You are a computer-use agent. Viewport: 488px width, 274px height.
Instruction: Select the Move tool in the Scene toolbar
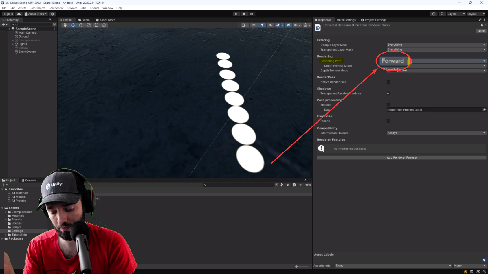[73, 25]
